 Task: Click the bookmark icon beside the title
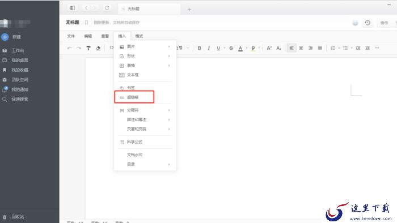click(x=86, y=23)
